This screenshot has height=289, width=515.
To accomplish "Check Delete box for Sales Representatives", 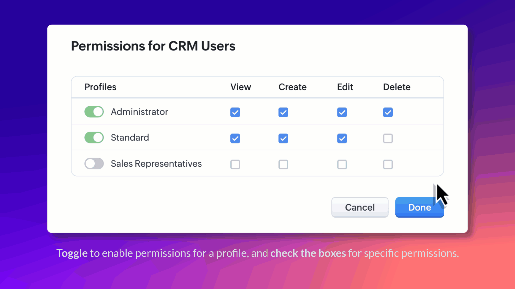I will (388, 164).
